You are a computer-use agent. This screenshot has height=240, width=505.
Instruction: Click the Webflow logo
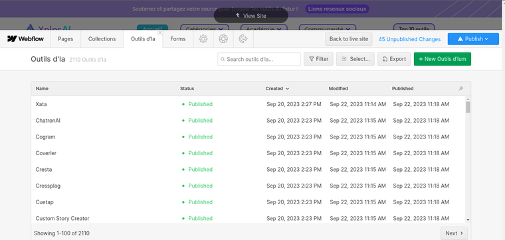click(25, 39)
